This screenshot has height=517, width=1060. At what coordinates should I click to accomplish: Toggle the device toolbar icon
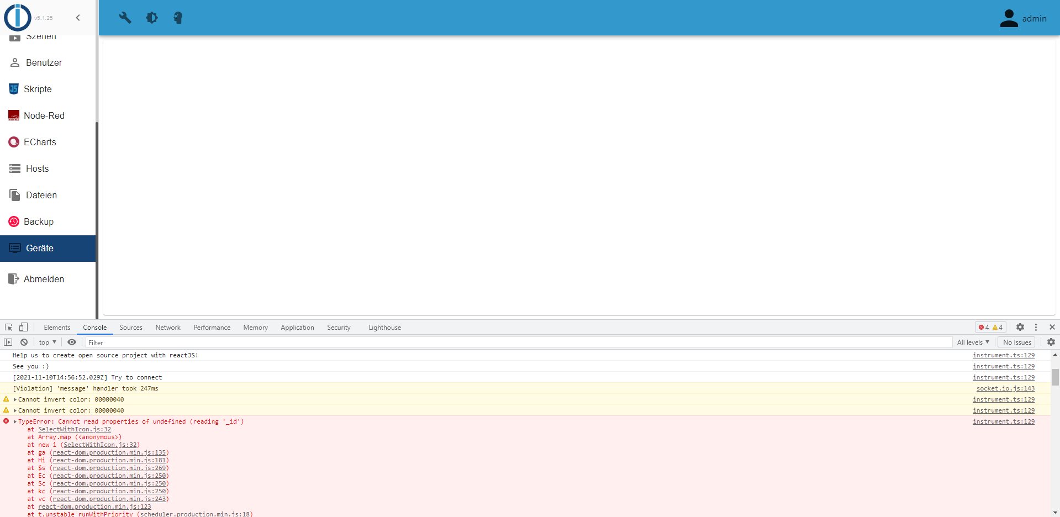click(23, 327)
